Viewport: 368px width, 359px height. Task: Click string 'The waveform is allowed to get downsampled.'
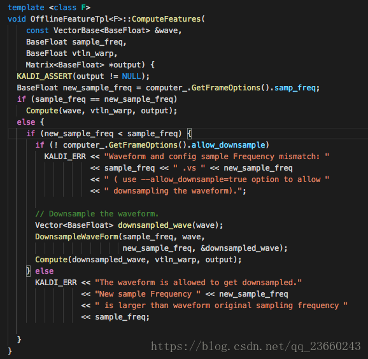coord(198,283)
